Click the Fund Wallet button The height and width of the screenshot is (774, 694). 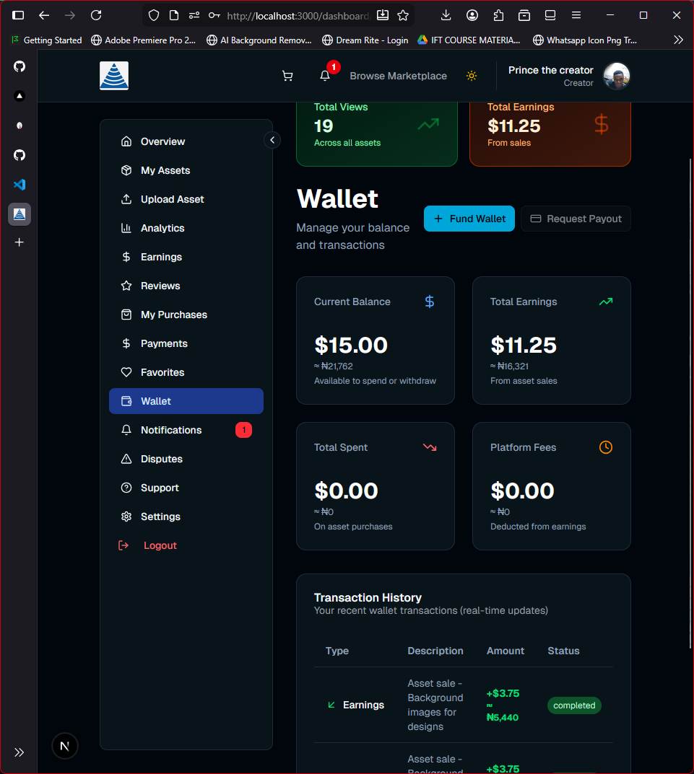pos(469,219)
